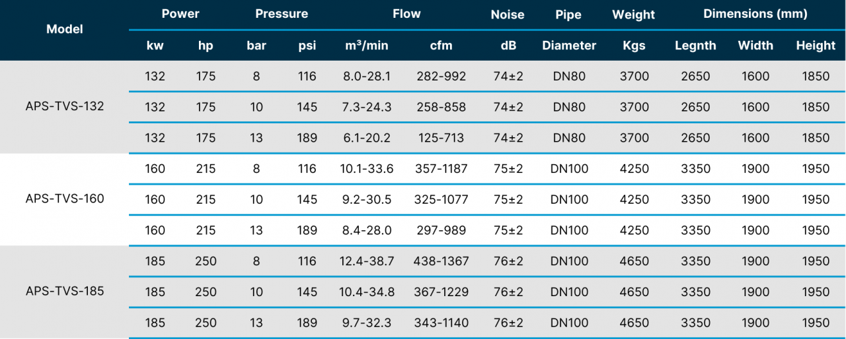
Task: Click the Dimensions (mm) header
Action: point(755,14)
